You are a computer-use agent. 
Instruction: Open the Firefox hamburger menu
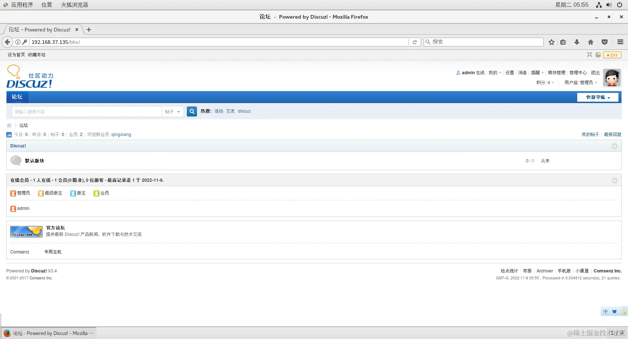coord(620,42)
